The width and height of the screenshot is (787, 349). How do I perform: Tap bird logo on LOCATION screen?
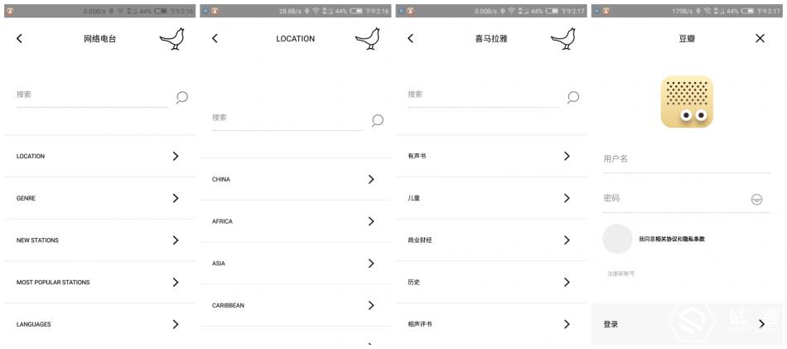coord(367,39)
